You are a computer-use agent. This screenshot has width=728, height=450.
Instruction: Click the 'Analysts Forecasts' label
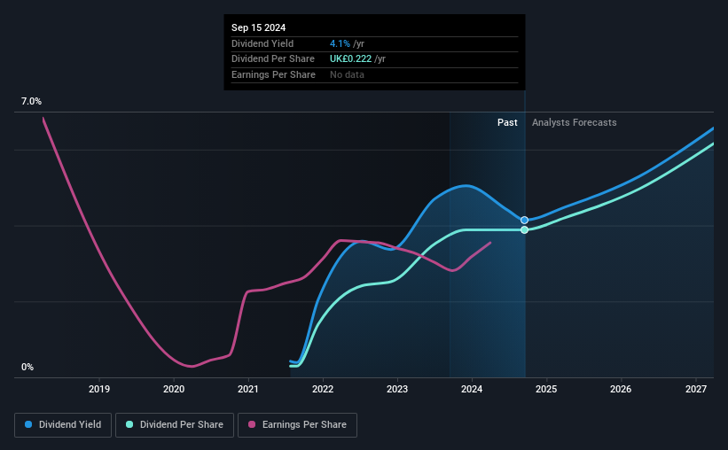(574, 122)
